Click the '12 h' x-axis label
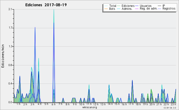The image size is (179, 110). coord(96,104)
